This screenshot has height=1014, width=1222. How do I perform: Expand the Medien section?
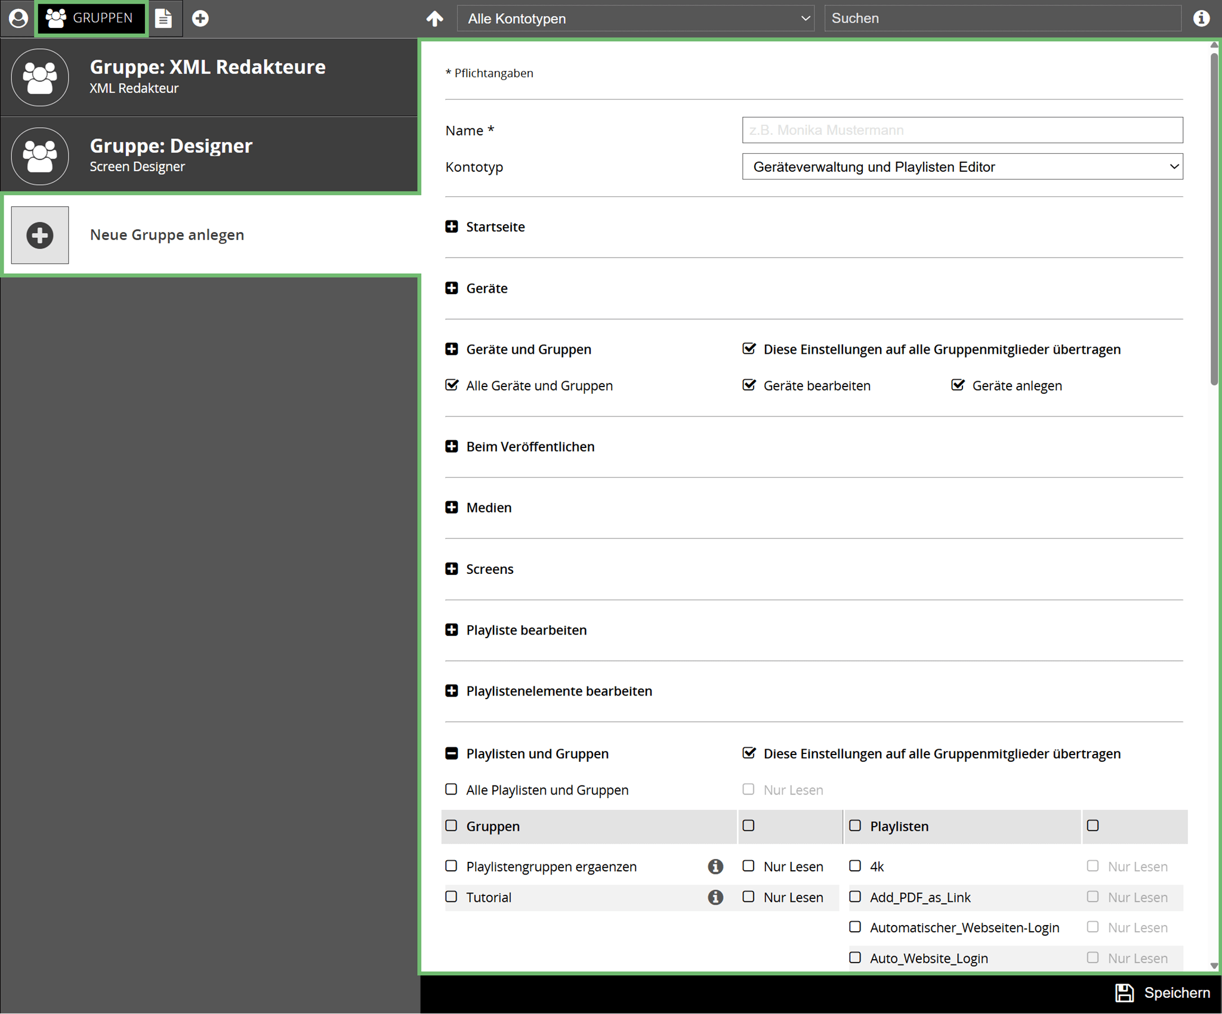click(452, 507)
